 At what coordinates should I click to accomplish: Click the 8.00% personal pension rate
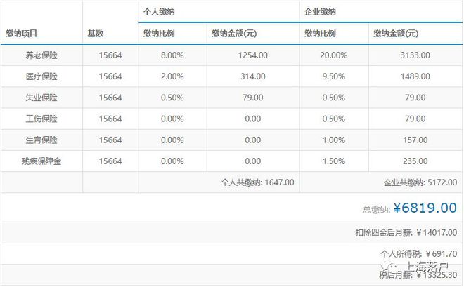[172, 55]
